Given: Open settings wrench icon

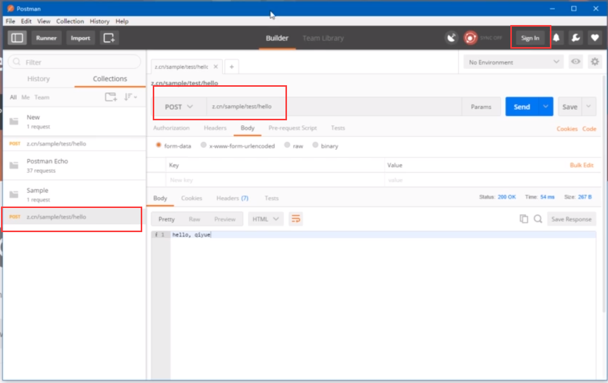Looking at the screenshot, I should click(576, 38).
